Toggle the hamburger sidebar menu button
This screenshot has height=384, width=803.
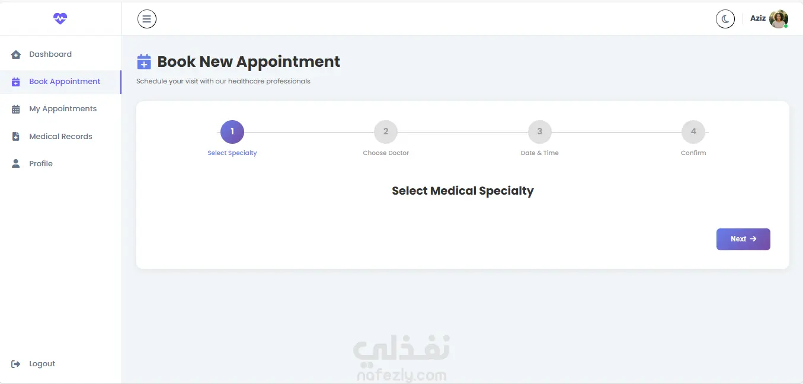[x=147, y=19]
